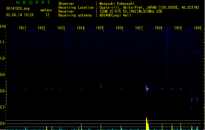
Task: Click the 1.0 kHz frequency label
Action: coord(3,58)
